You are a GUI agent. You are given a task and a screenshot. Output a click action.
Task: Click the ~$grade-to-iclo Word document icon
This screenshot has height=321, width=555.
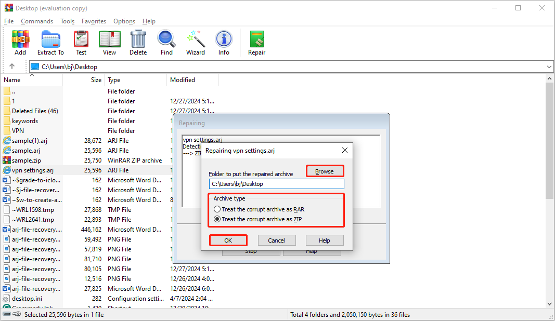coord(7,180)
